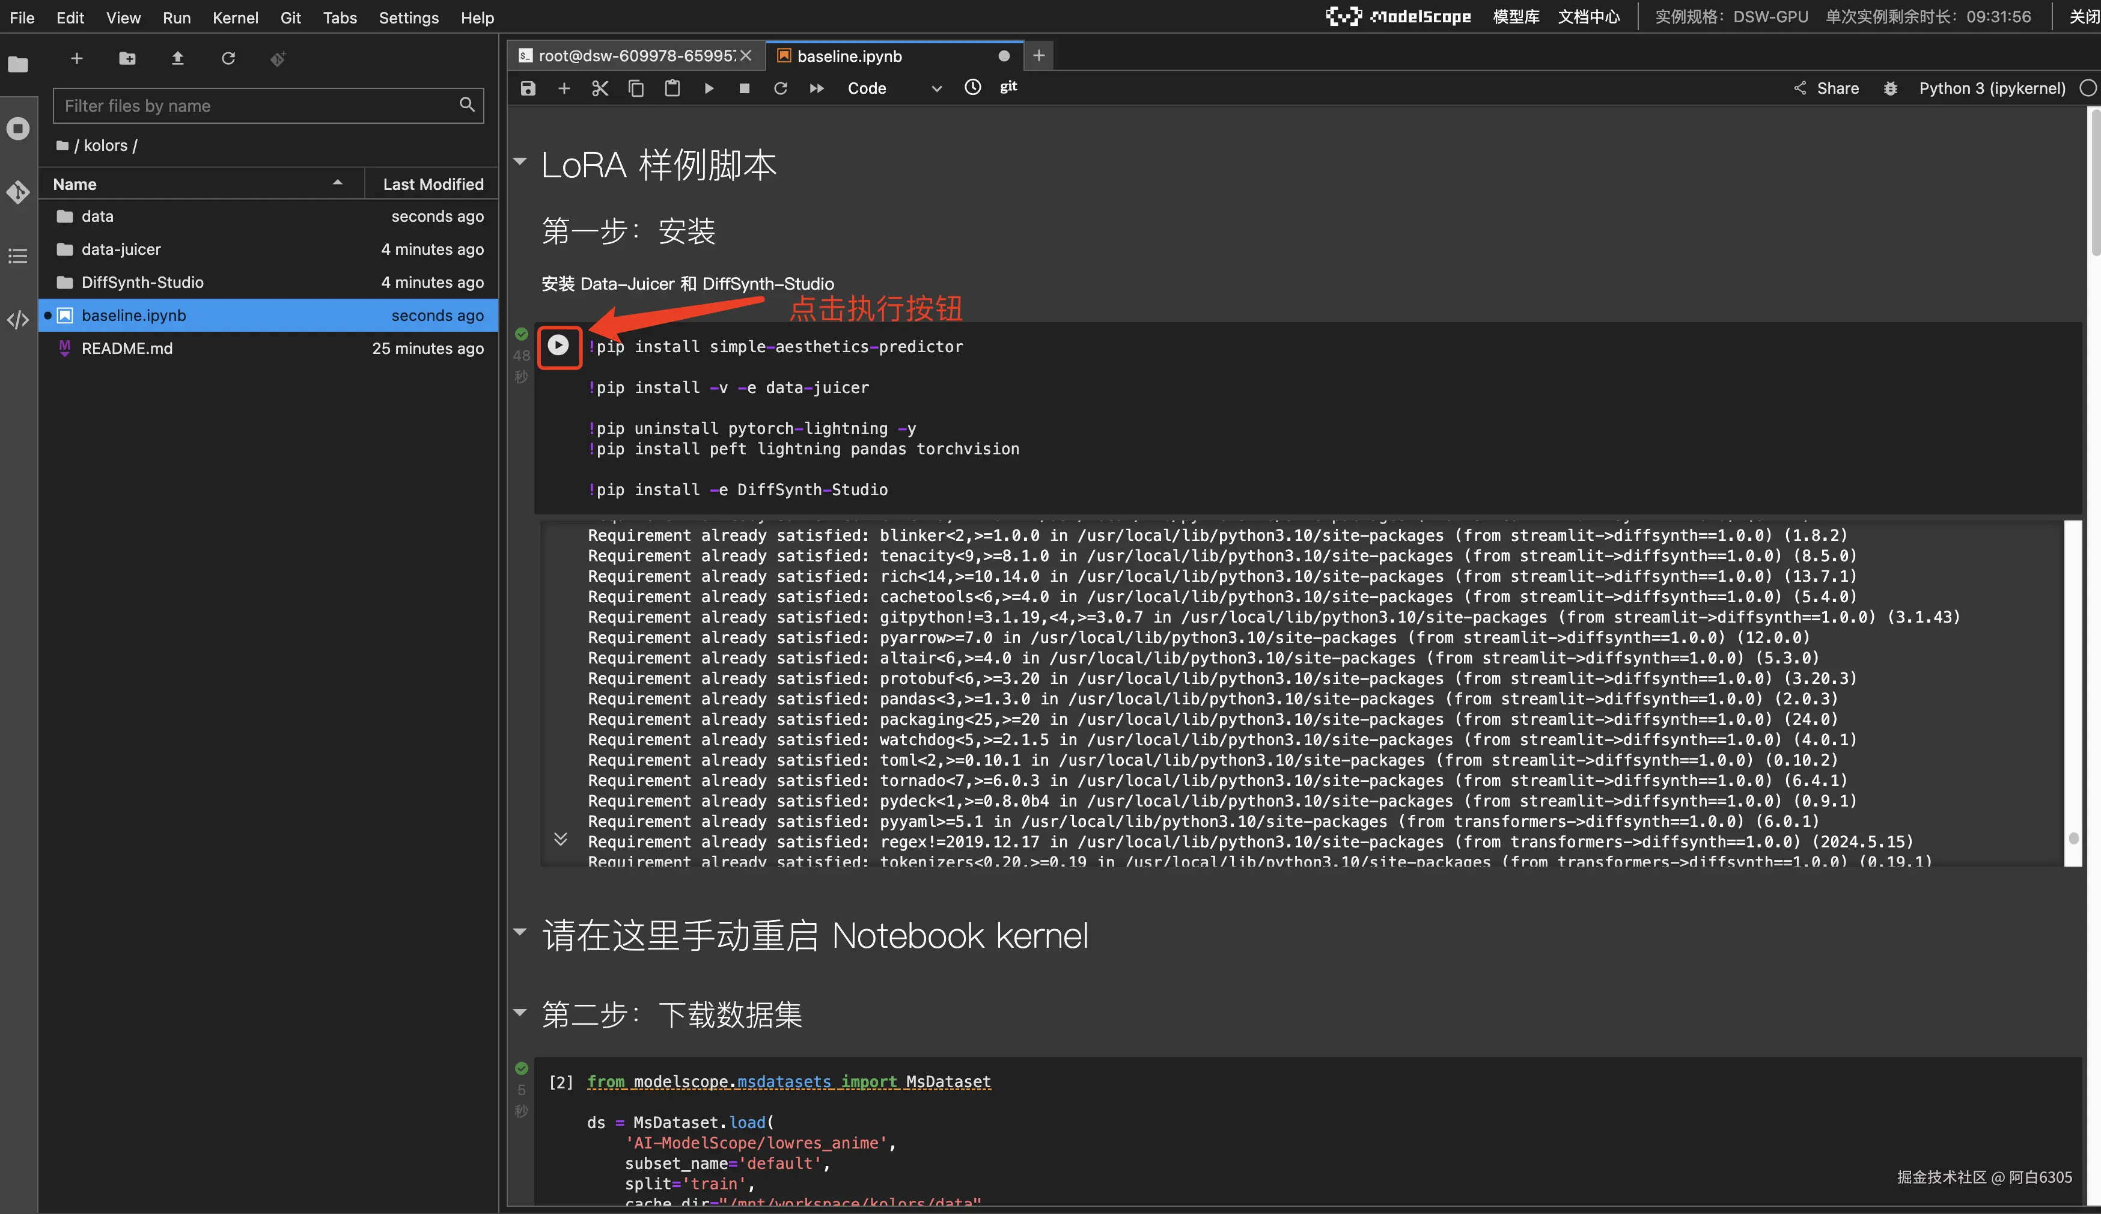
Task: Collapse the 第二步:下载数据集 section
Action: [520, 1012]
